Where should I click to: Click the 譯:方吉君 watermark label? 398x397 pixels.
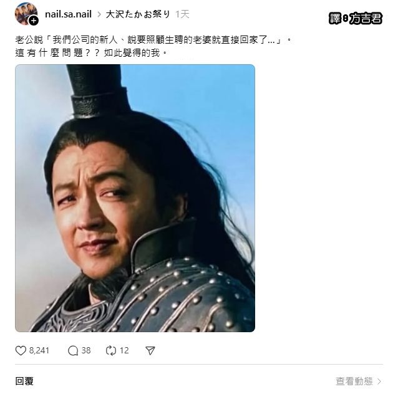click(356, 19)
